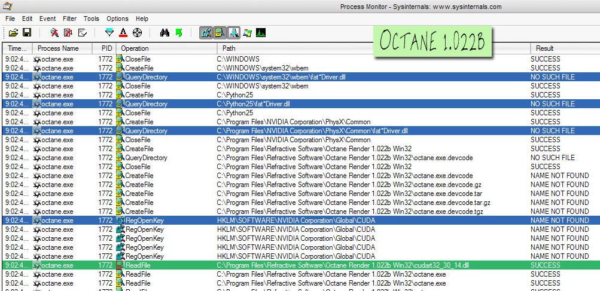The width and height of the screenshot is (600, 291).
Task: Click the RegOpenKey icon in the blue-highlighted CUDA row
Action: [x=120, y=220]
